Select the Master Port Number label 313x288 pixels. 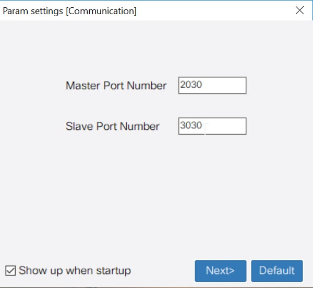[x=116, y=86]
